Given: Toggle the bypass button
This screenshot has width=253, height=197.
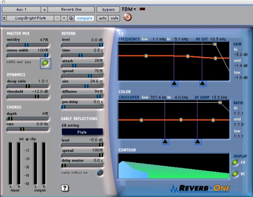Looking at the screenshot, I should click(x=108, y=10).
